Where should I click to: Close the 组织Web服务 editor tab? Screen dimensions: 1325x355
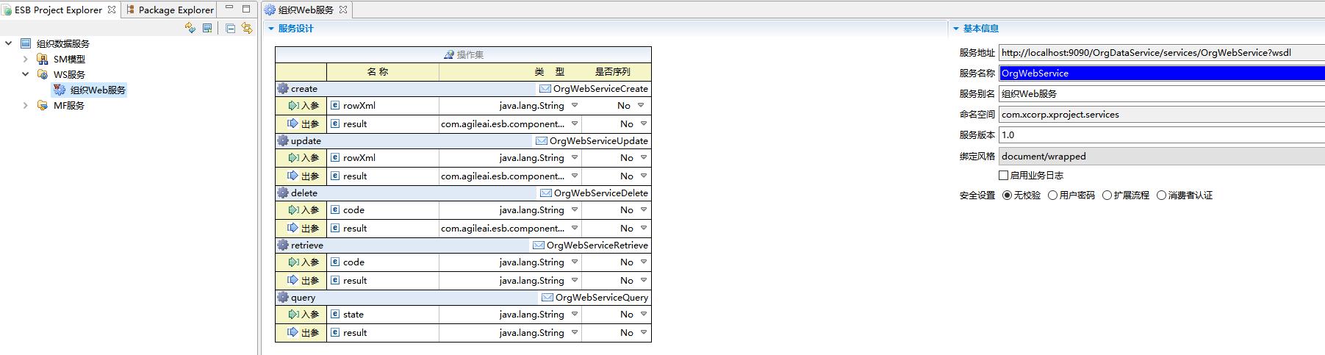tap(343, 10)
